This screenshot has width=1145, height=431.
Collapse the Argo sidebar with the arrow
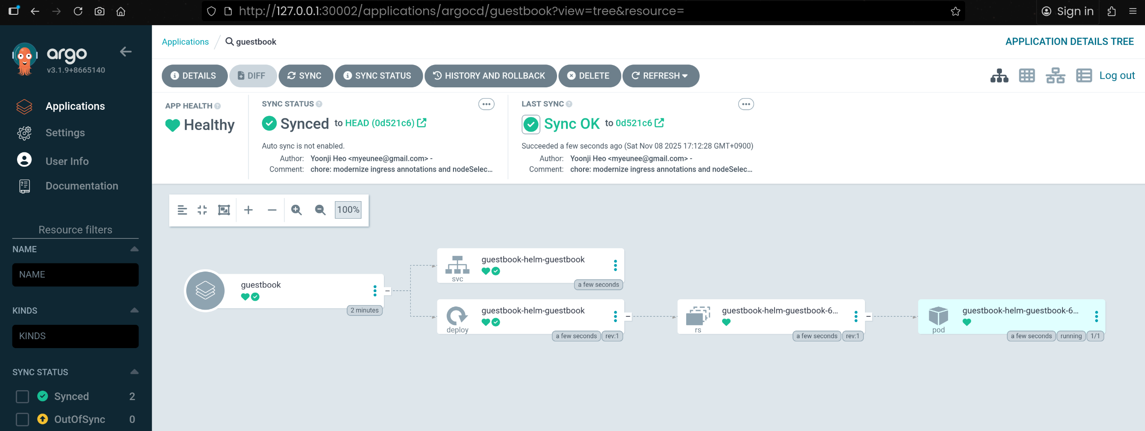[x=126, y=52]
